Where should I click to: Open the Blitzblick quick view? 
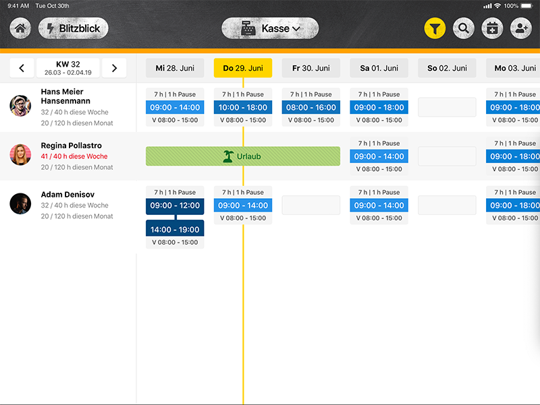pyautogui.click(x=73, y=29)
